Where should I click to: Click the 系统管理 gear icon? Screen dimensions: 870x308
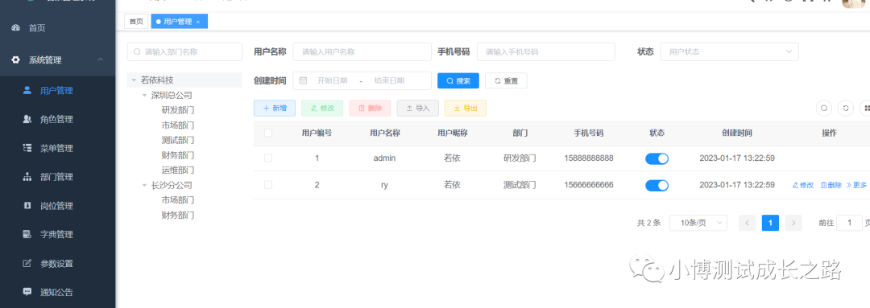click(x=15, y=60)
